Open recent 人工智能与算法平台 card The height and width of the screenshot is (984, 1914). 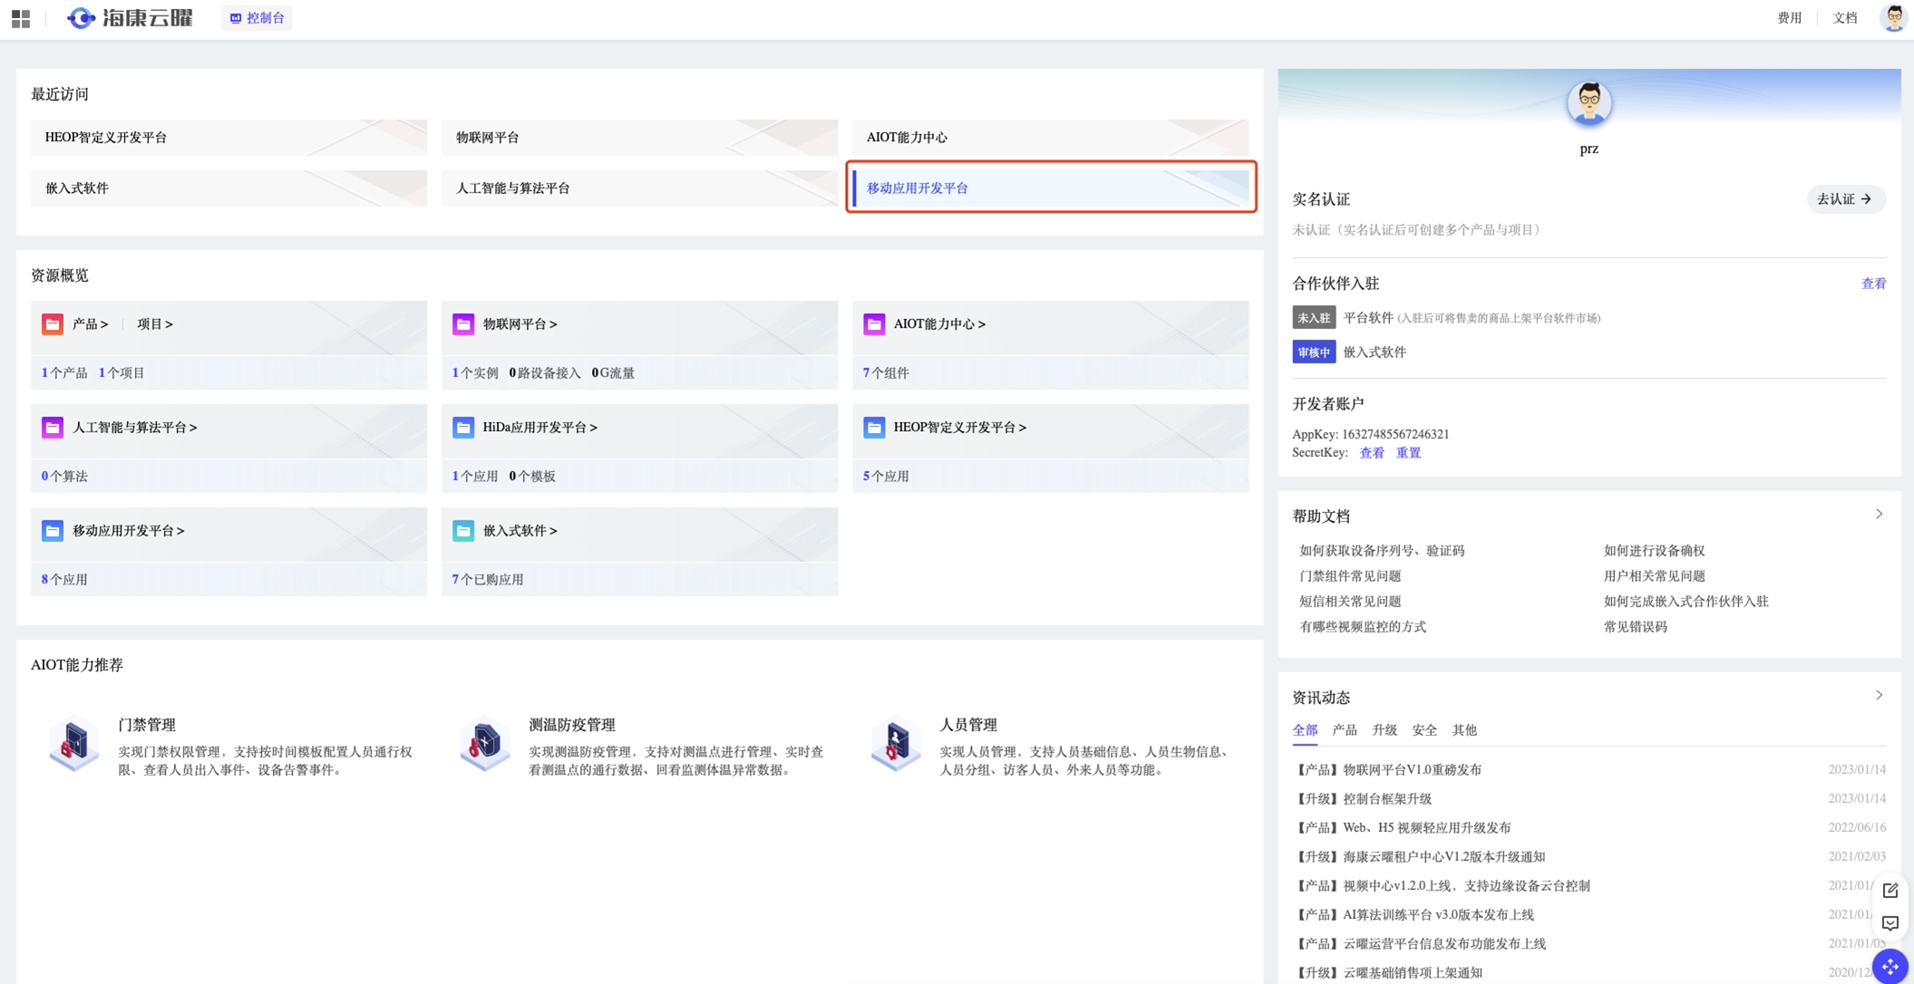coord(639,188)
